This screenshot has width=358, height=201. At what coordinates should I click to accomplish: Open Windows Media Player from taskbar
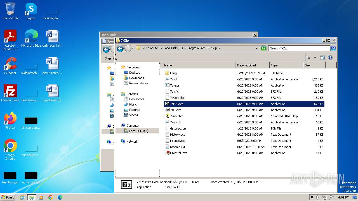(41, 197)
